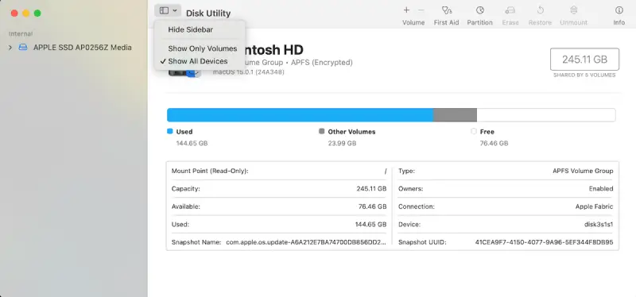The image size is (636, 297).
Task: Click the remove volume minus icon
Action: [x=421, y=10]
